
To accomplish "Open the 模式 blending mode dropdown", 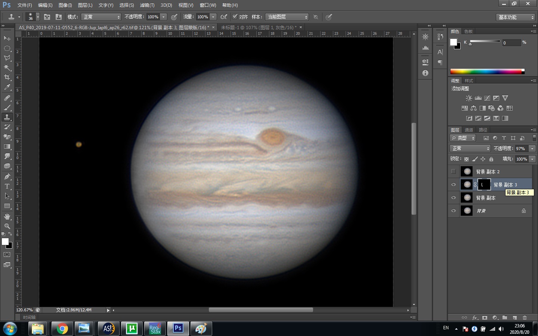I will 101,17.
